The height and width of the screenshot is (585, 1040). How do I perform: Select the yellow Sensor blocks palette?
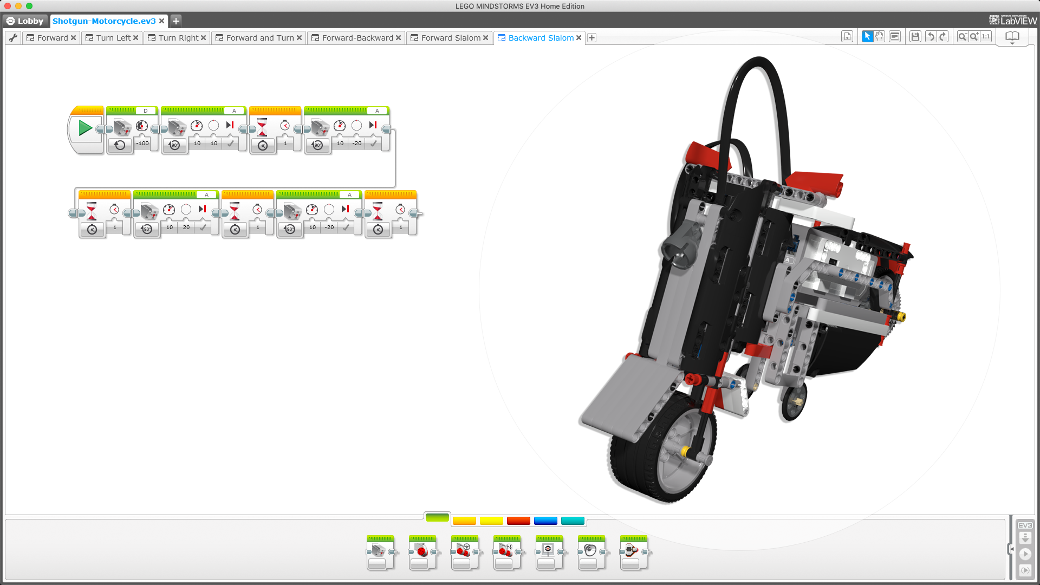491,521
